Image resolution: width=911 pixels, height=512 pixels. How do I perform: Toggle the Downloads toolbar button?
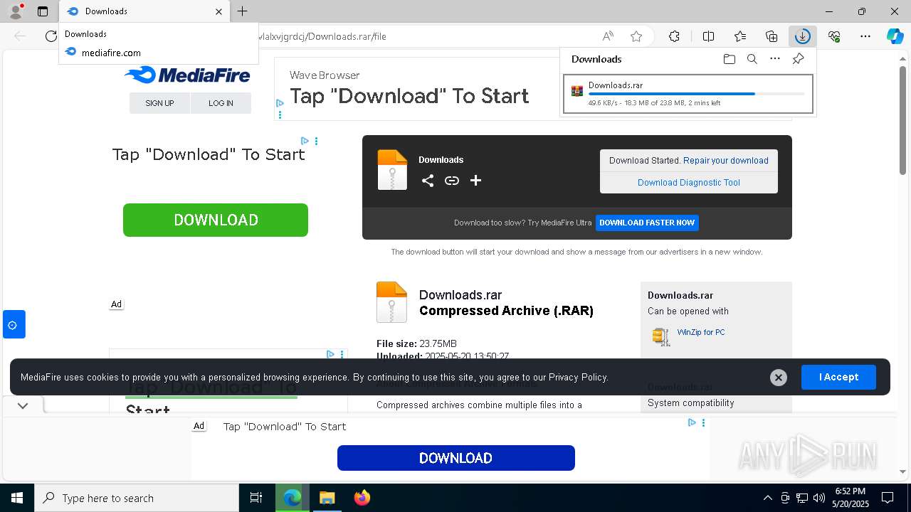click(x=802, y=36)
